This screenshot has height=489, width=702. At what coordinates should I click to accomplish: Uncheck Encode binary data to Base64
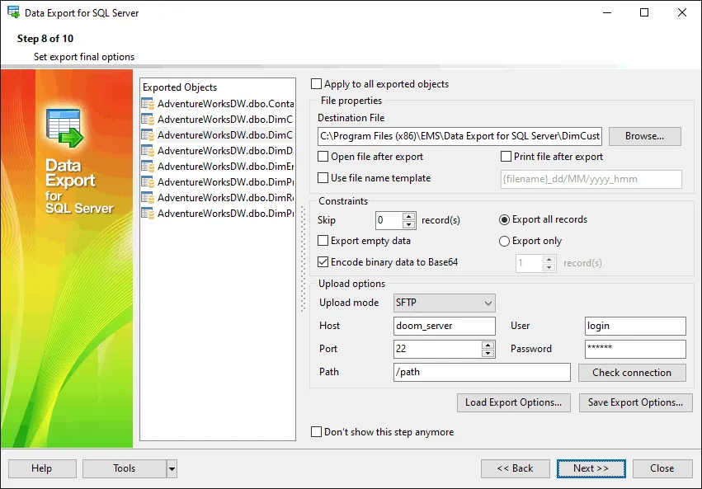click(x=323, y=262)
